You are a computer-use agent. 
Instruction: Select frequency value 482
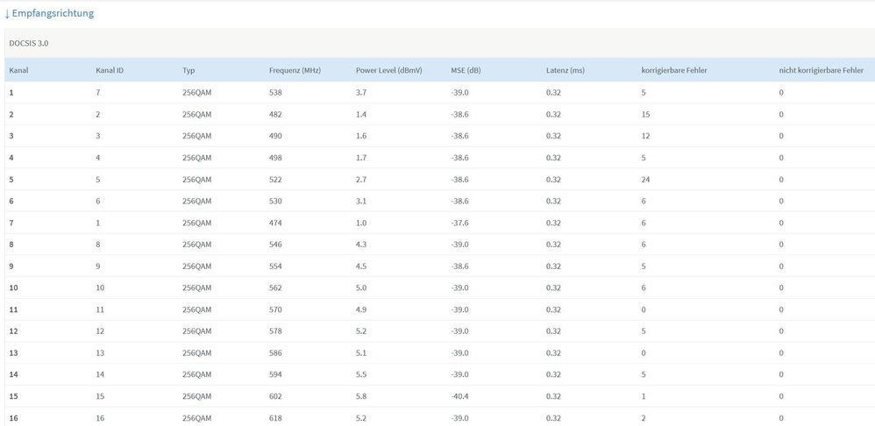275,114
